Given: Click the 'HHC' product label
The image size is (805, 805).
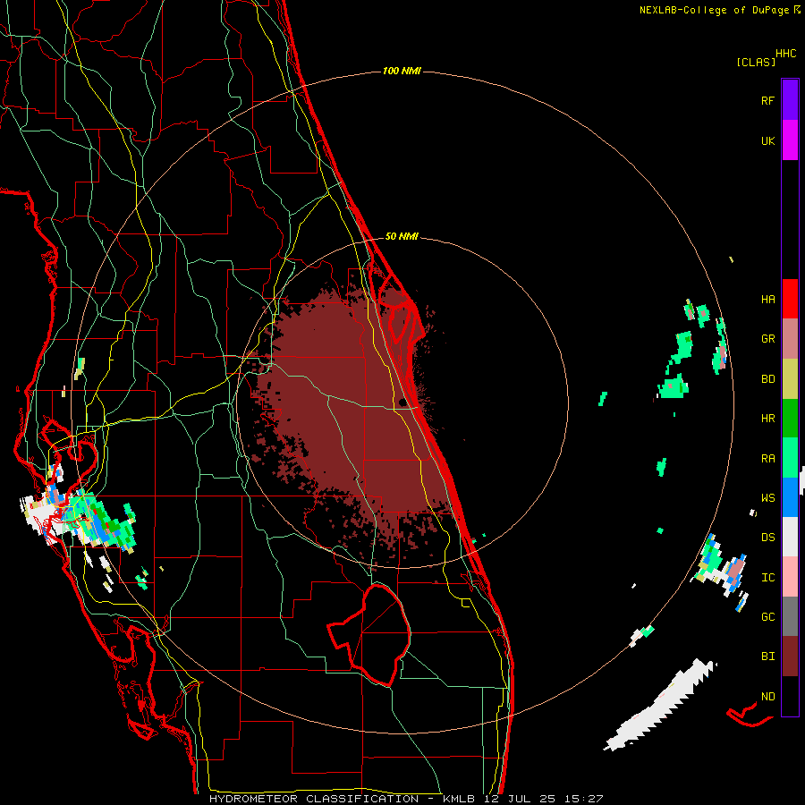Looking at the screenshot, I should (786, 54).
